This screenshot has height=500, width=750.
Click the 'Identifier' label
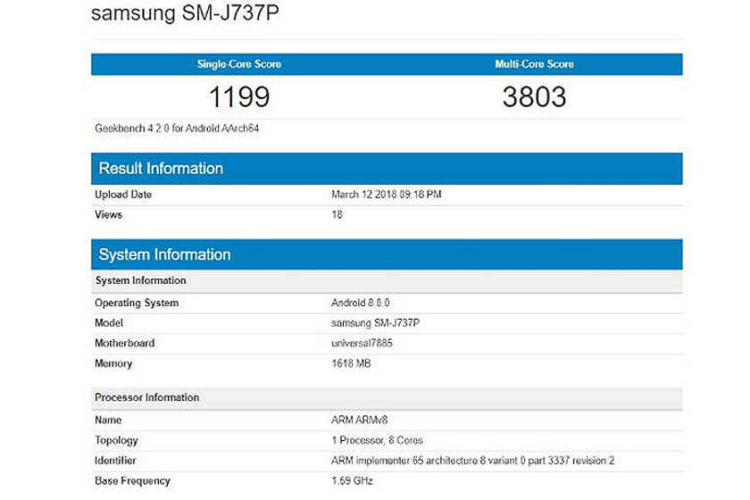pyautogui.click(x=115, y=461)
